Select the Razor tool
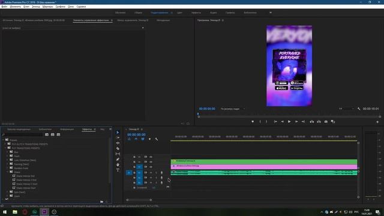The height and width of the screenshot is (216, 384). click(x=118, y=148)
